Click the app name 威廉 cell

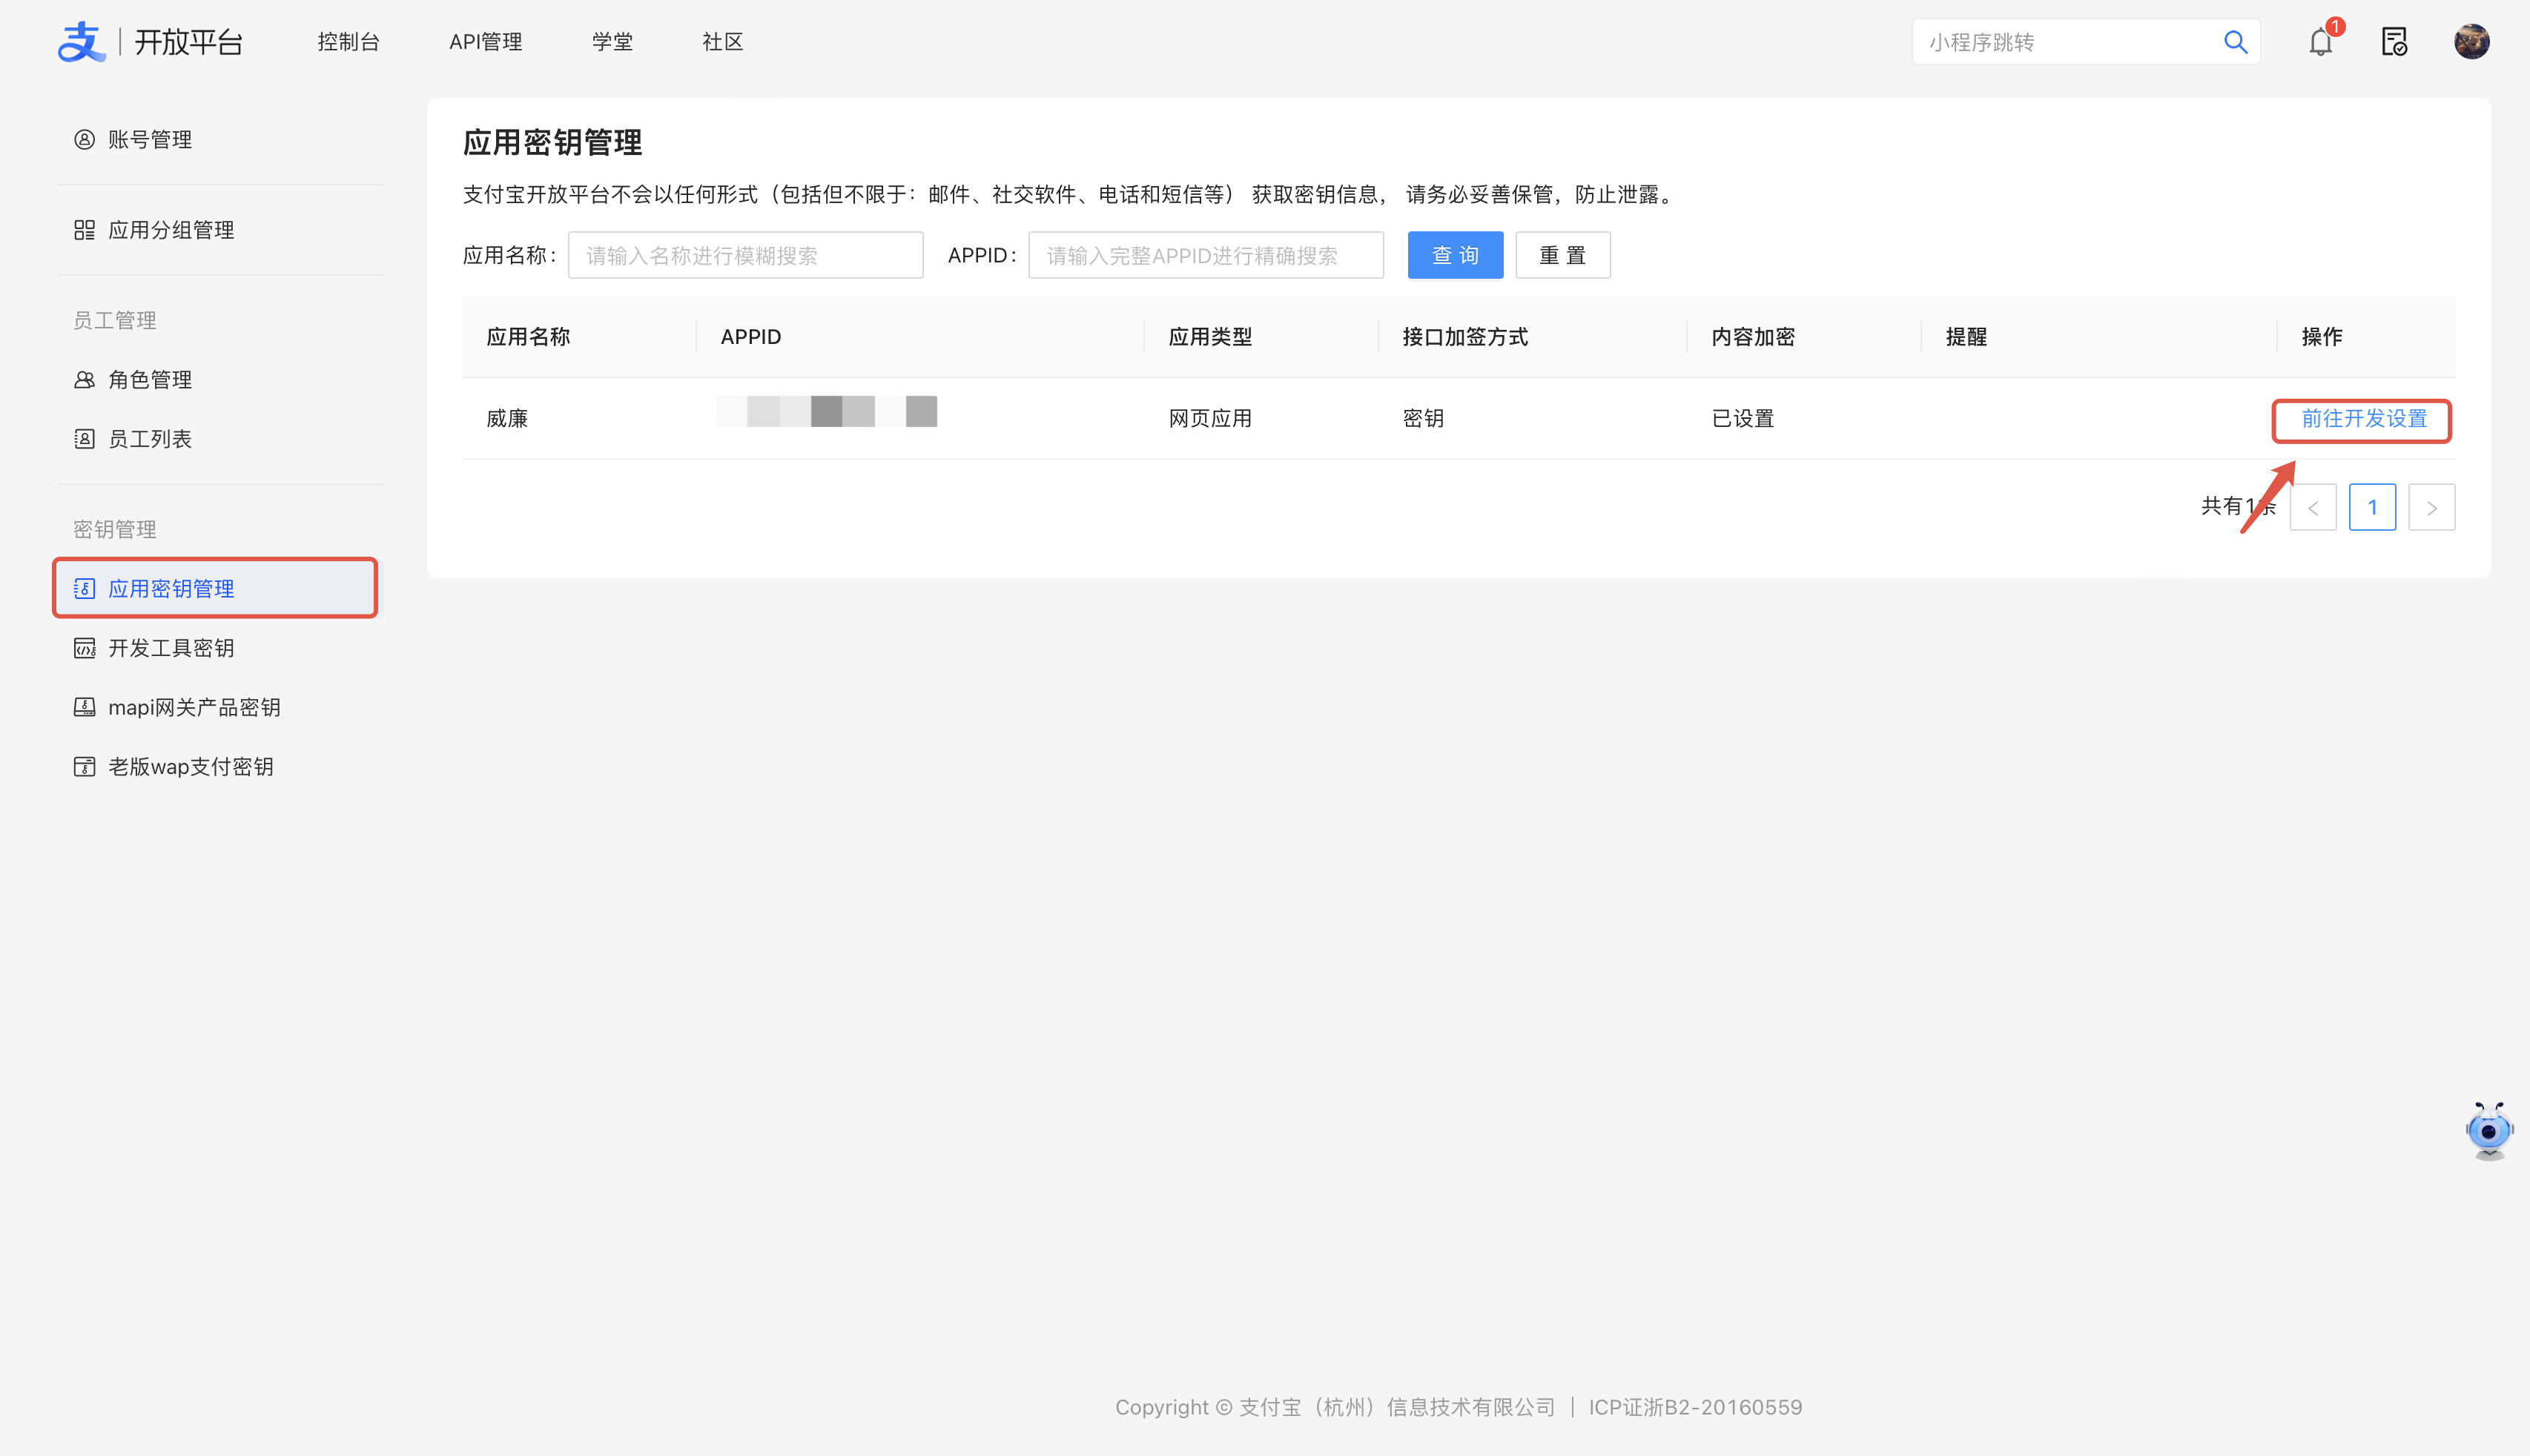(x=507, y=419)
